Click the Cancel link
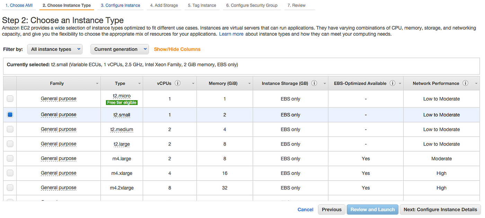The image size is (485, 218). pyautogui.click(x=306, y=209)
